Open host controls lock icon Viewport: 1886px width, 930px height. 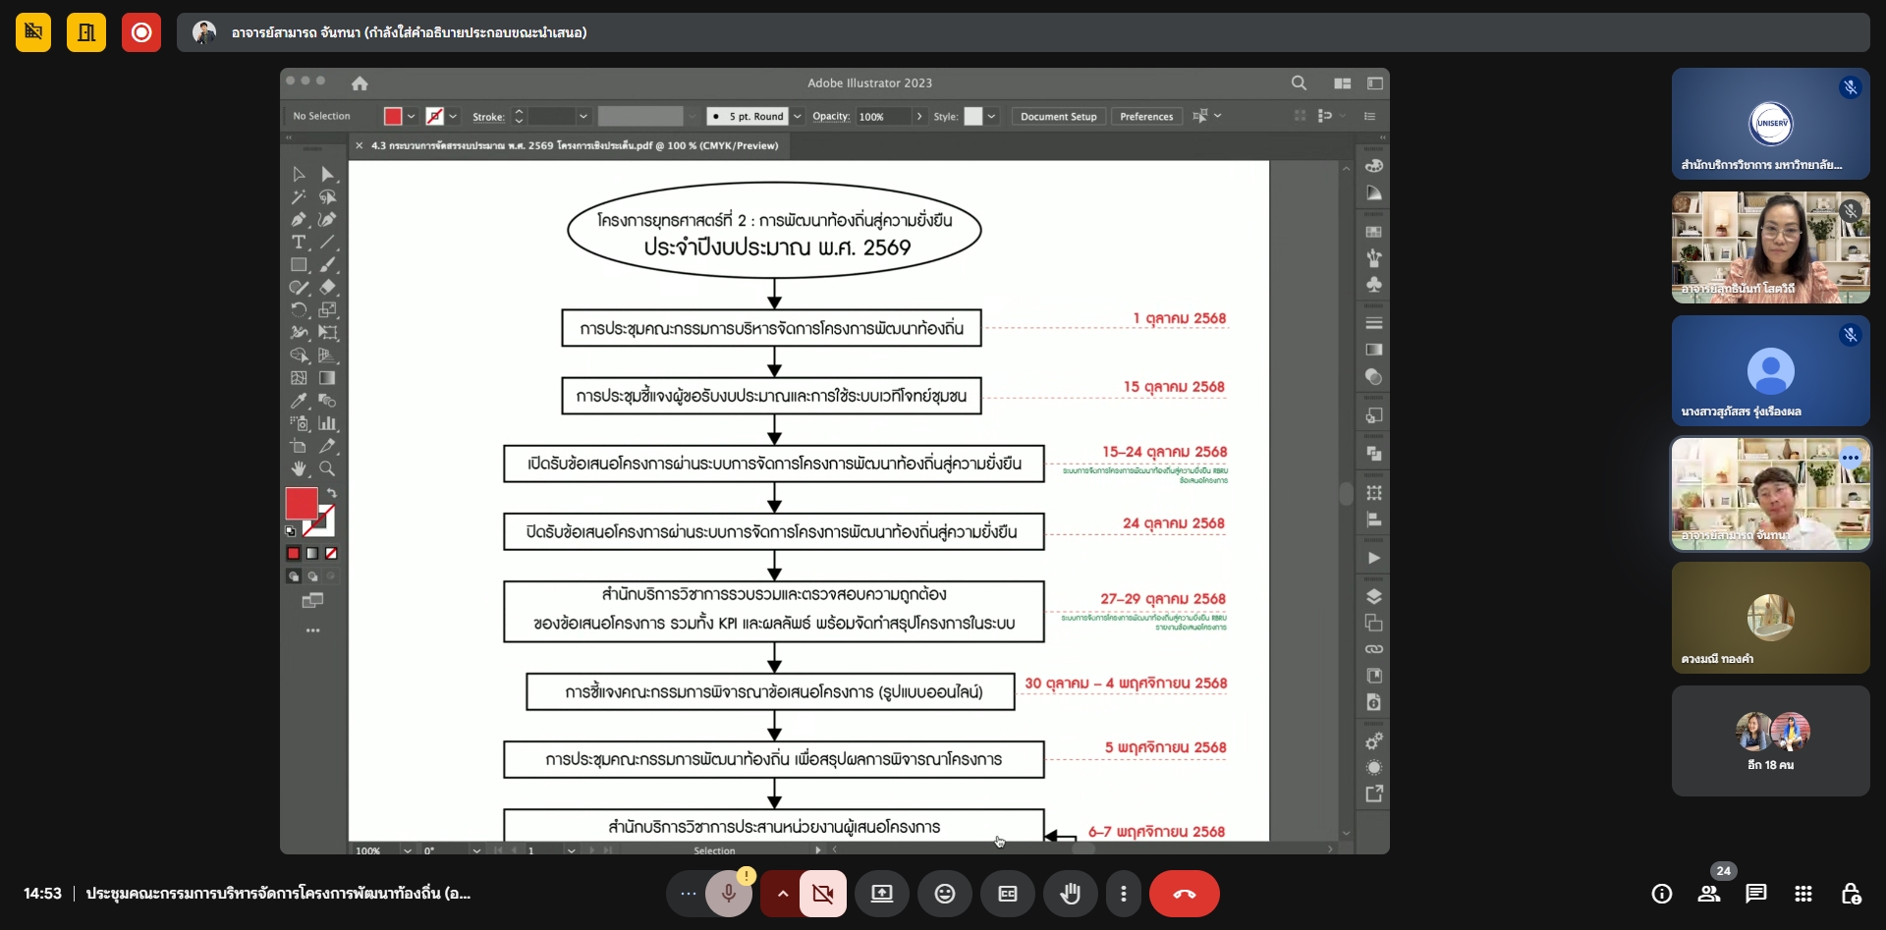point(1851,894)
